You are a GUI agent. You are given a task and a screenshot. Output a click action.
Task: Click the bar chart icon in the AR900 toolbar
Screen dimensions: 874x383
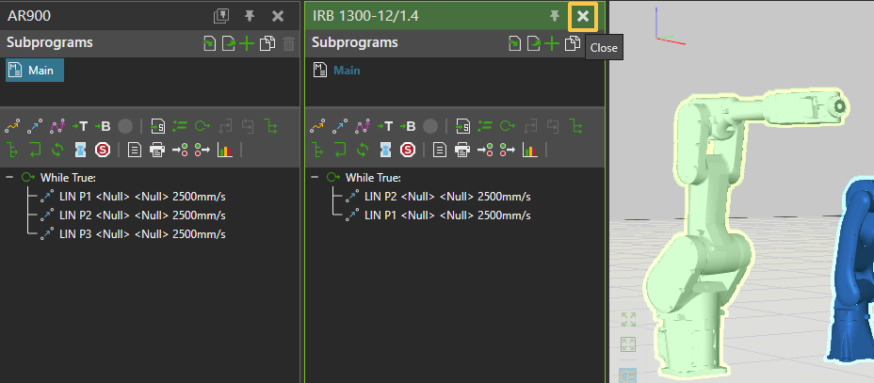[x=224, y=150]
